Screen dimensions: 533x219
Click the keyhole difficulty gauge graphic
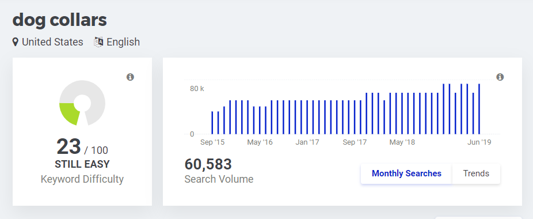pyautogui.click(x=82, y=103)
